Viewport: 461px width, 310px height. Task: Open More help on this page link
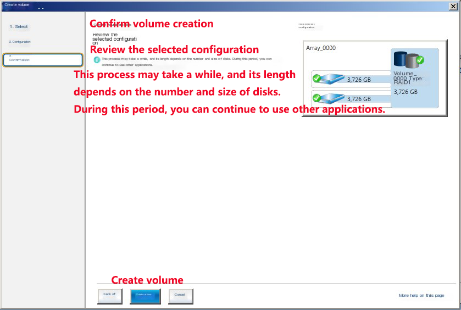421,296
